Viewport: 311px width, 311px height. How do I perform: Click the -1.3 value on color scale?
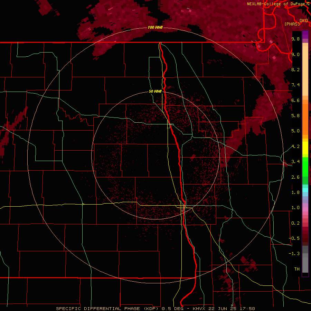(294, 254)
